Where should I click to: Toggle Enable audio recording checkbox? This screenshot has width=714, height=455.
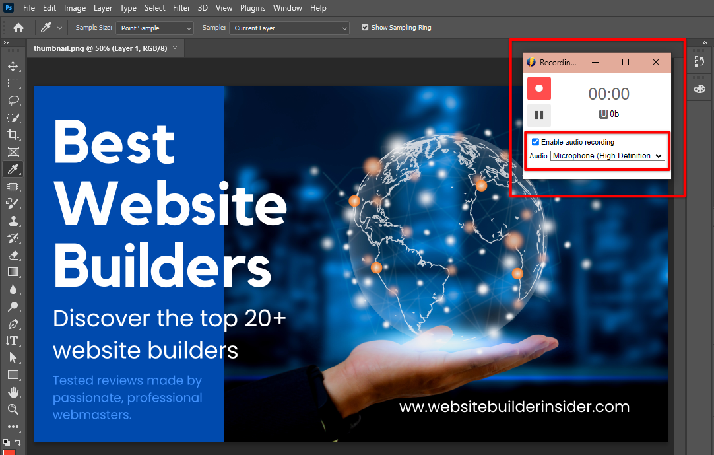[x=536, y=142]
